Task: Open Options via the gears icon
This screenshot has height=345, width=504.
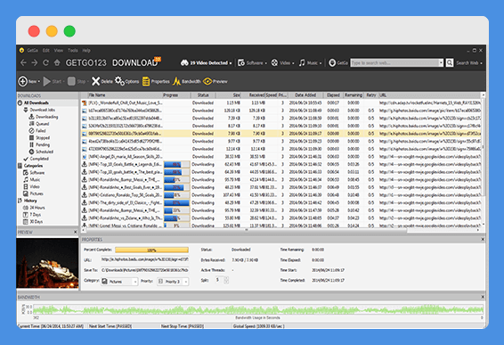Action: pyautogui.click(x=119, y=81)
